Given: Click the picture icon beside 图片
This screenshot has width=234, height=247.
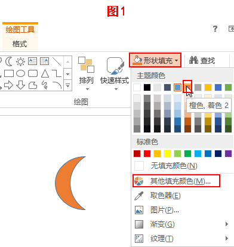Looking at the screenshot, I should [x=139, y=210].
